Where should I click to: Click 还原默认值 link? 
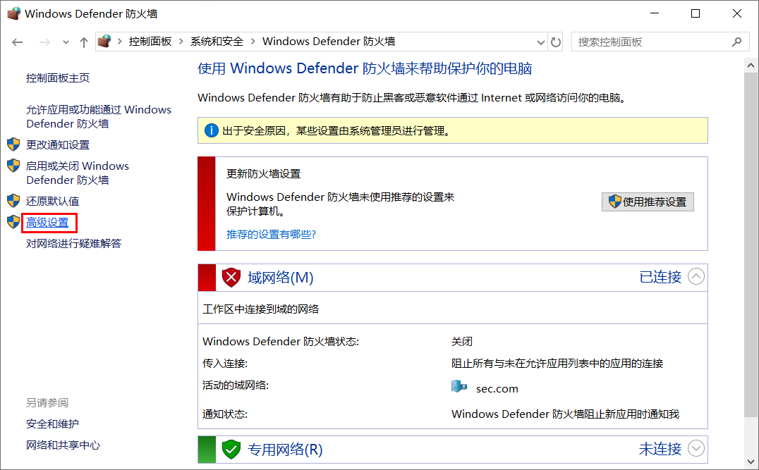coord(52,201)
